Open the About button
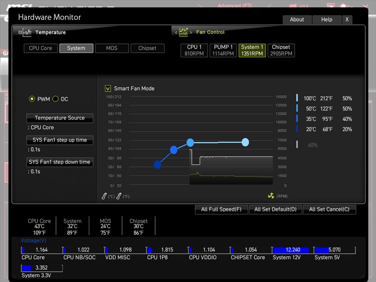Screen dimensions: 376x282 [297, 20]
